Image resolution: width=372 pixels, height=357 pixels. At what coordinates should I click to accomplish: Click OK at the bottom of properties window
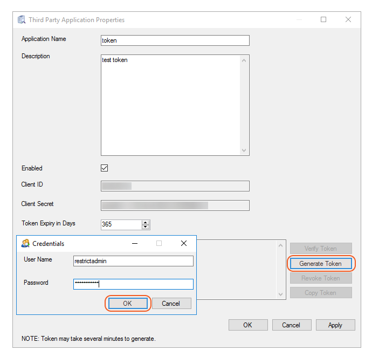point(247,325)
